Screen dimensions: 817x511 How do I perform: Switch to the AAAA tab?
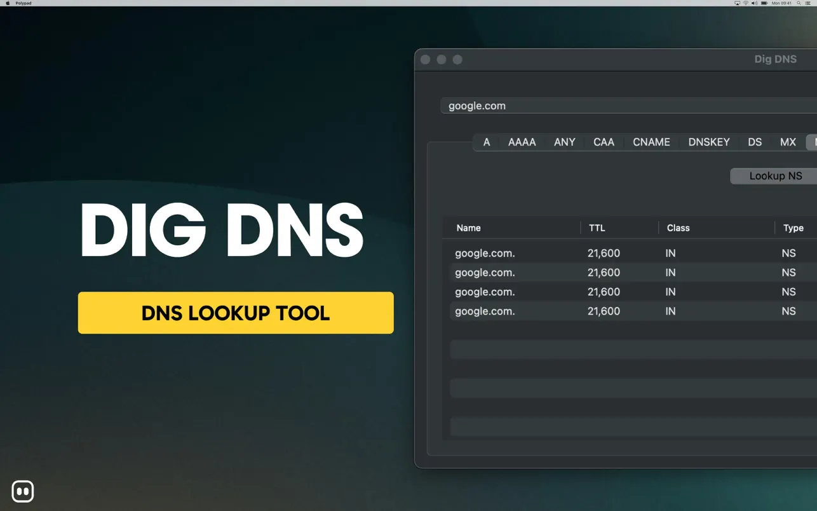[522, 142]
